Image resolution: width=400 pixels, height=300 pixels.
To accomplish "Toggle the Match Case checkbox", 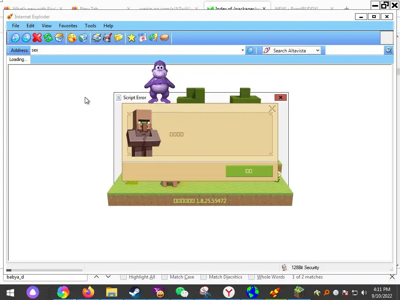I will click(x=164, y=277).
